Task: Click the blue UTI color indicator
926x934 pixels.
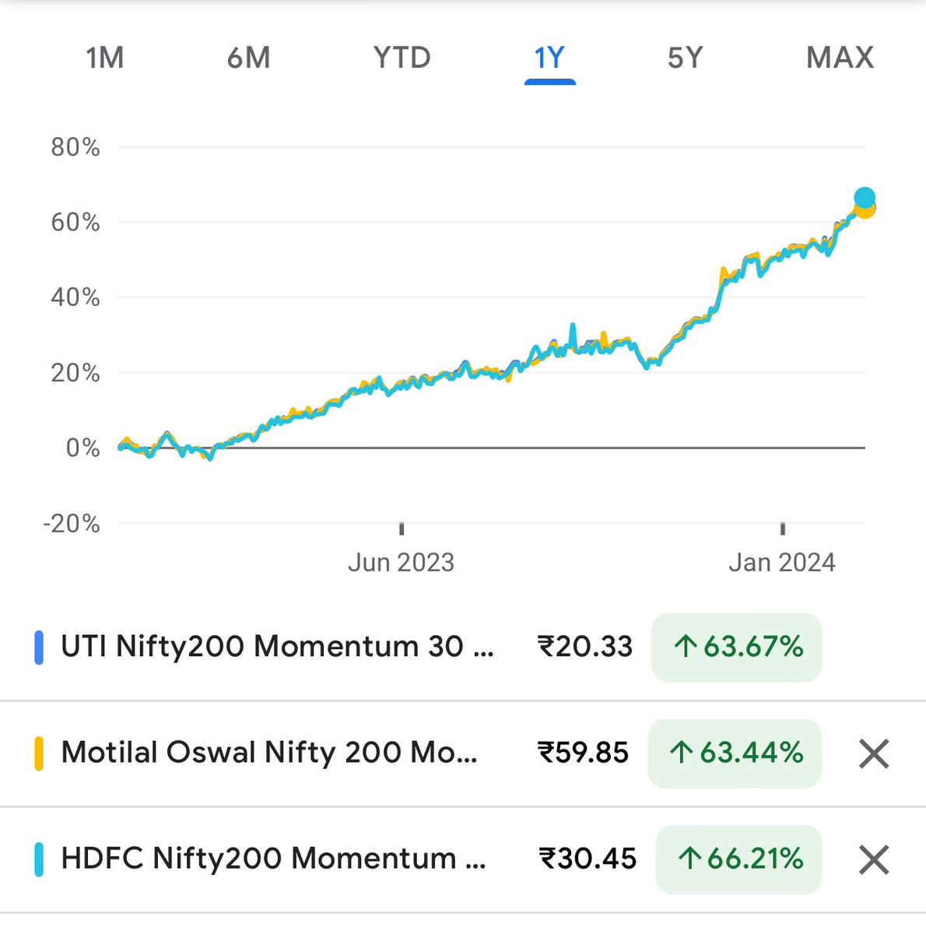Action: [x=39, y=648]
